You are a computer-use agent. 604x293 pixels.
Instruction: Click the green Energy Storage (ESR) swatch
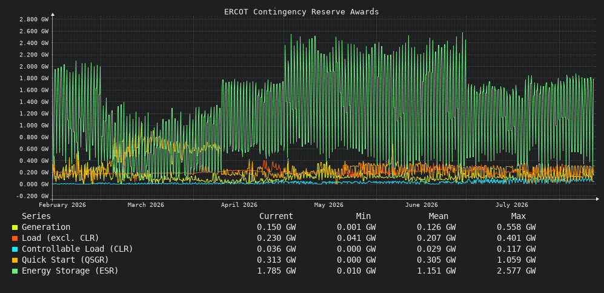(15, 271)
